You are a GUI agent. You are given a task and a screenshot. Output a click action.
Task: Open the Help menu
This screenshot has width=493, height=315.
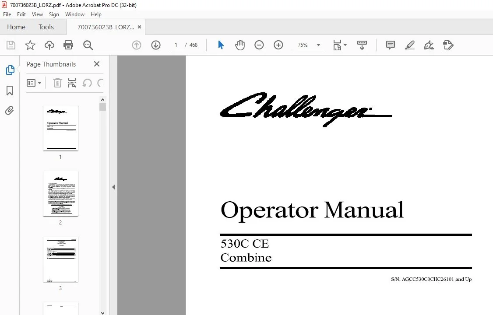click(96, 14)
